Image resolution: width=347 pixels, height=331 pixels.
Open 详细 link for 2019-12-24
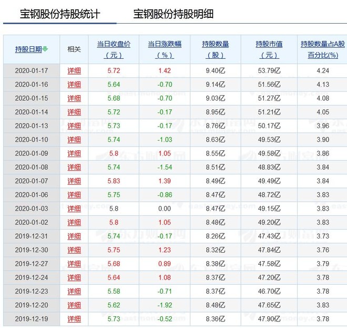74,277
